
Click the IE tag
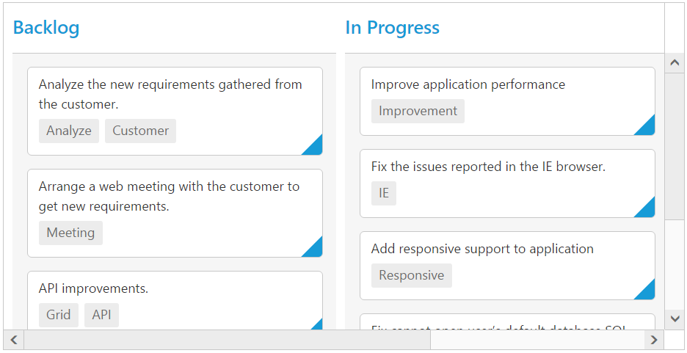[x=384, y=193]
